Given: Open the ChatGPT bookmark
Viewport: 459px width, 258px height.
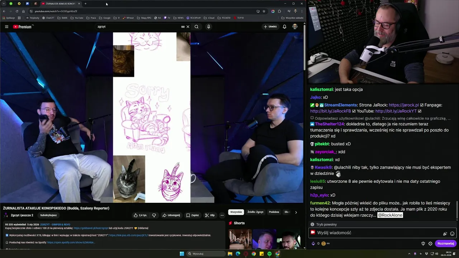Looking at the screenshot, I should point(48,18).
